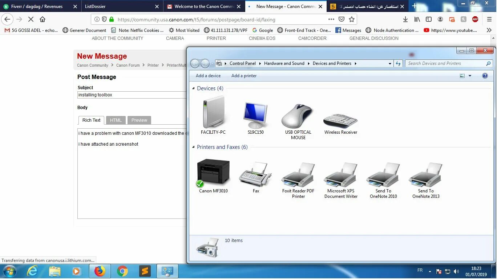Click Add a printer
Screen dimensions: 497x279
(244, 76)
